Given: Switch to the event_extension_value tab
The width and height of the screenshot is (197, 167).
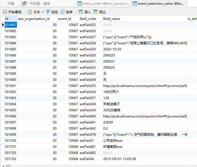Looking at the screenshot, I should pyautogui.click(x=159, y=4).
